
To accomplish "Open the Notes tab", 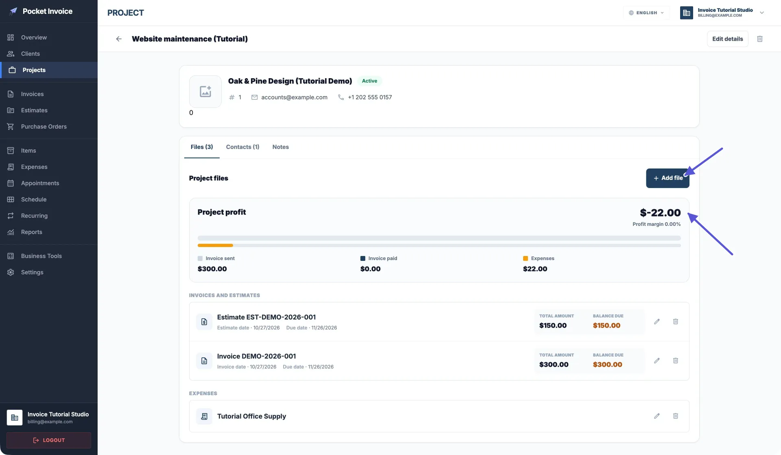I will 281,147.
